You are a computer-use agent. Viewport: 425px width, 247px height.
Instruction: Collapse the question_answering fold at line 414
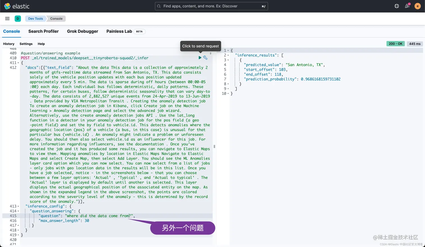[18, 211]
